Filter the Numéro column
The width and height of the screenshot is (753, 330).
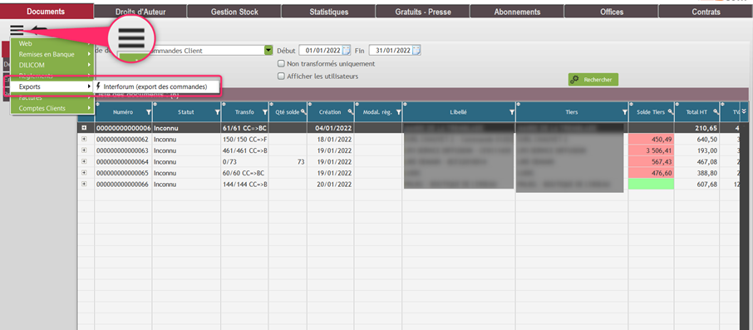point(149,112)
